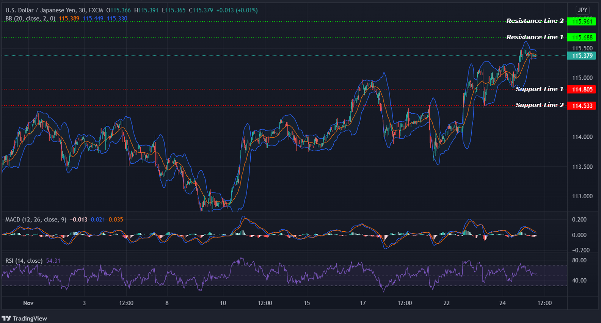The width and height of the screenshot is (601, 323).
Task: Click the 113.500 price scale label
Action: pyautogui.click(x=582, y=167)
